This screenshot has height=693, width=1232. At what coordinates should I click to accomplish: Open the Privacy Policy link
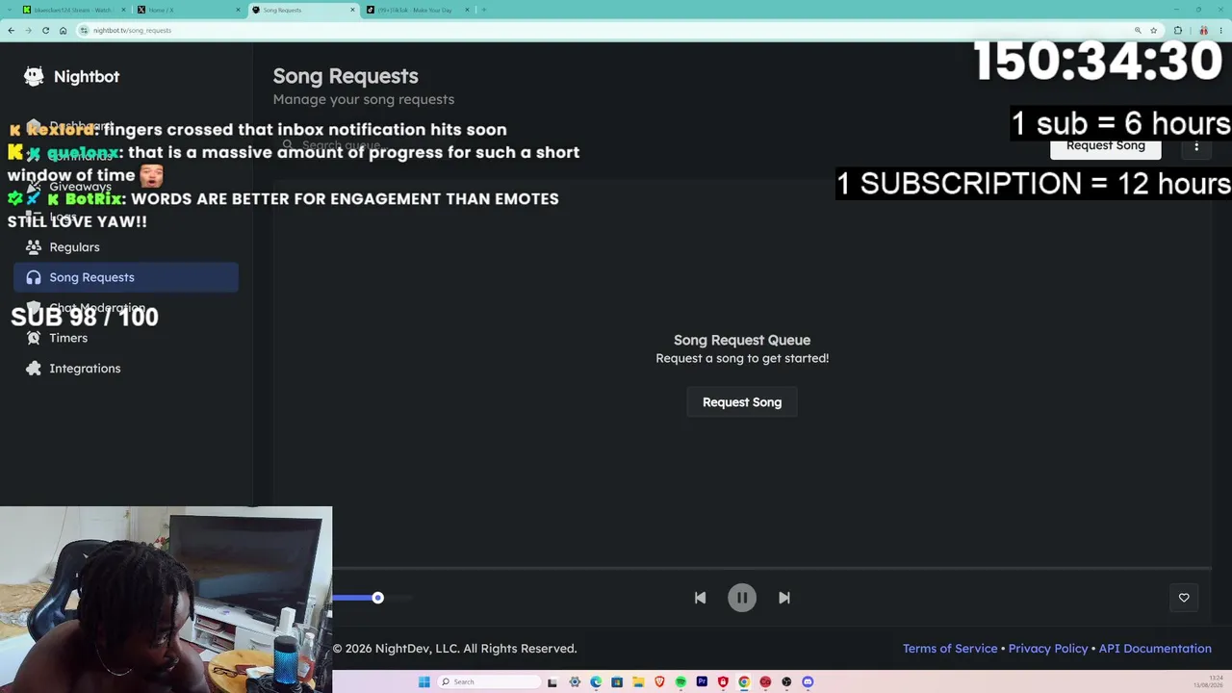(1048, 649)
